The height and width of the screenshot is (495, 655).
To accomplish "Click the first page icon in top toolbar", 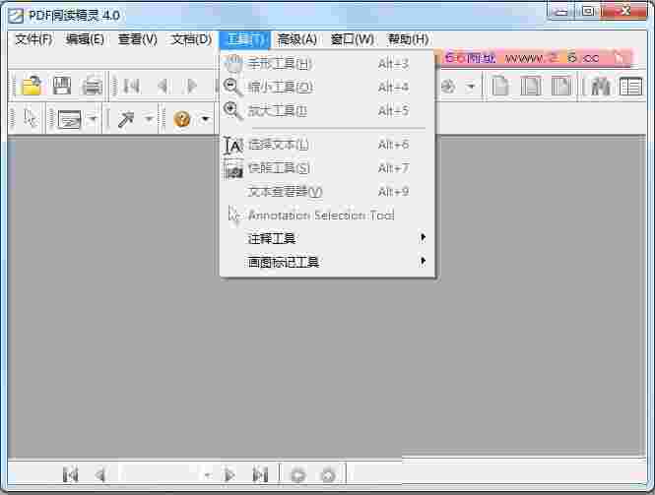I will pos(132,86).
